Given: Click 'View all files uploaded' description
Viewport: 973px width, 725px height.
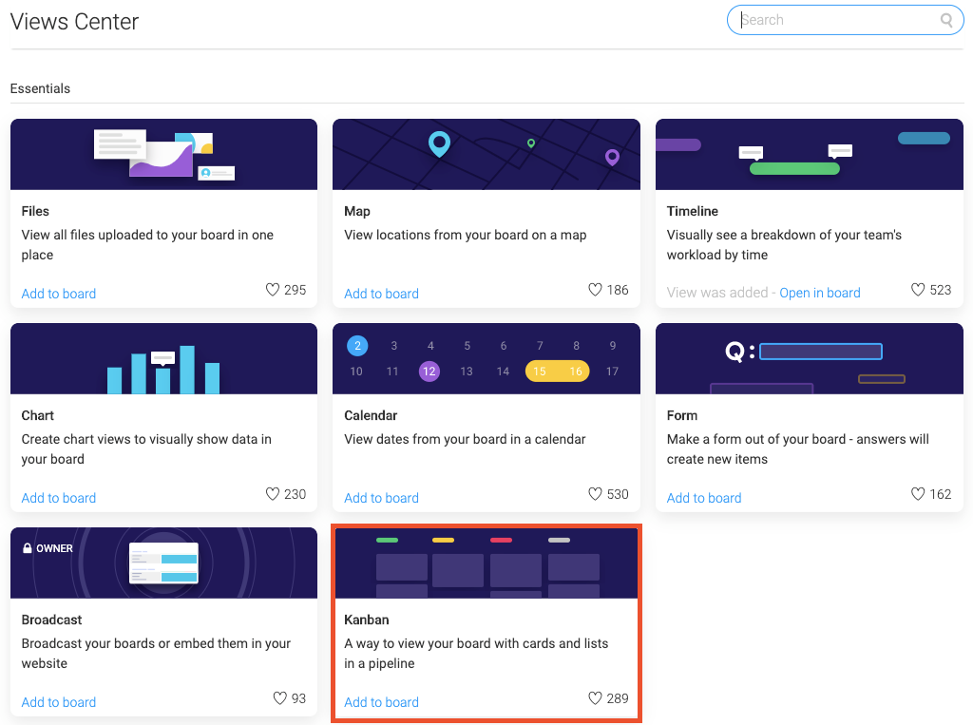Looking at the screenshot, I should [147, 244].
